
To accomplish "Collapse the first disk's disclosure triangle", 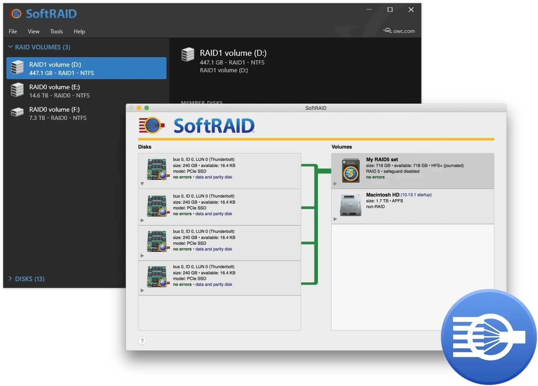I will click(142, 184).
